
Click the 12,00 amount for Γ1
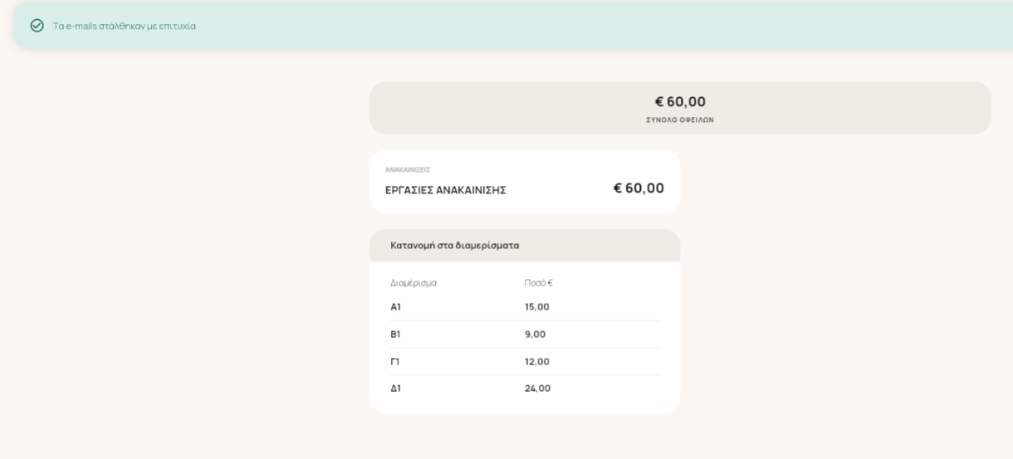tap(537, 362)
